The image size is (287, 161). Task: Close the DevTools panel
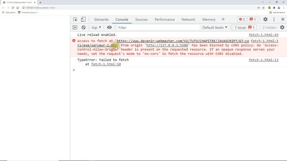[x=283, y=19]
